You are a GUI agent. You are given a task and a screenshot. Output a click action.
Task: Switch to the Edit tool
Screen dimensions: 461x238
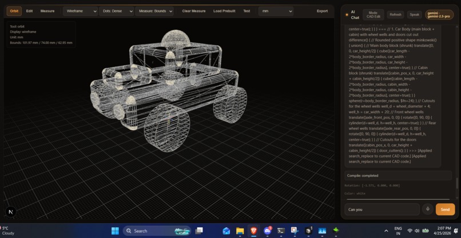29,11
